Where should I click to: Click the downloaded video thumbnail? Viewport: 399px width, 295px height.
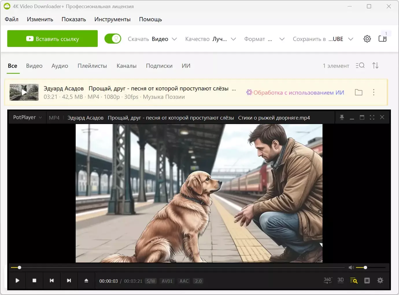[24, 92]
